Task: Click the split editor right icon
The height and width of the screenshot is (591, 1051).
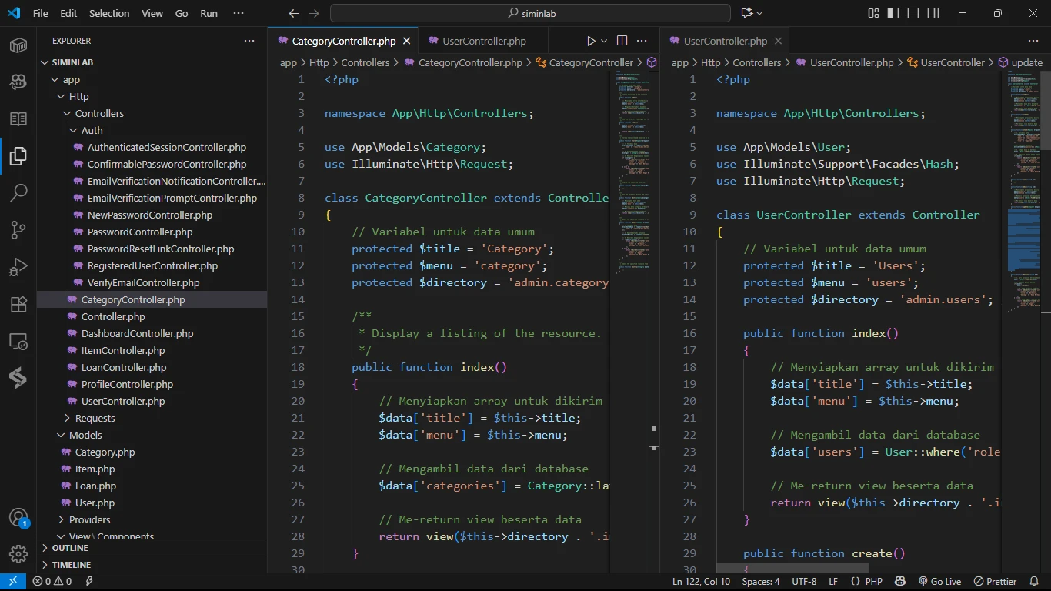Action: (622, 41)
